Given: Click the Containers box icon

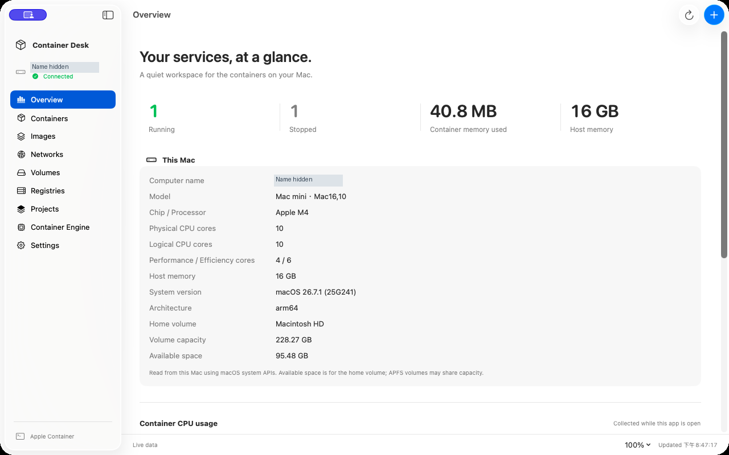Looking at the screenshot, I should point(21,118).
